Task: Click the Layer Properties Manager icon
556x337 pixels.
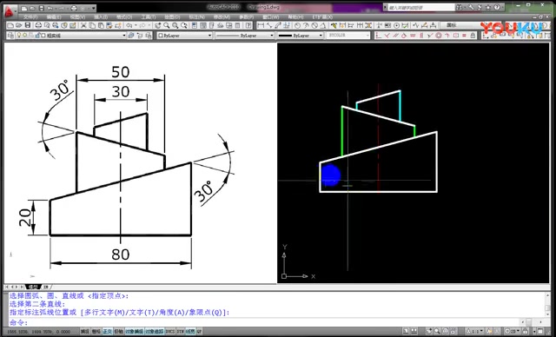Action: (10, 36)
